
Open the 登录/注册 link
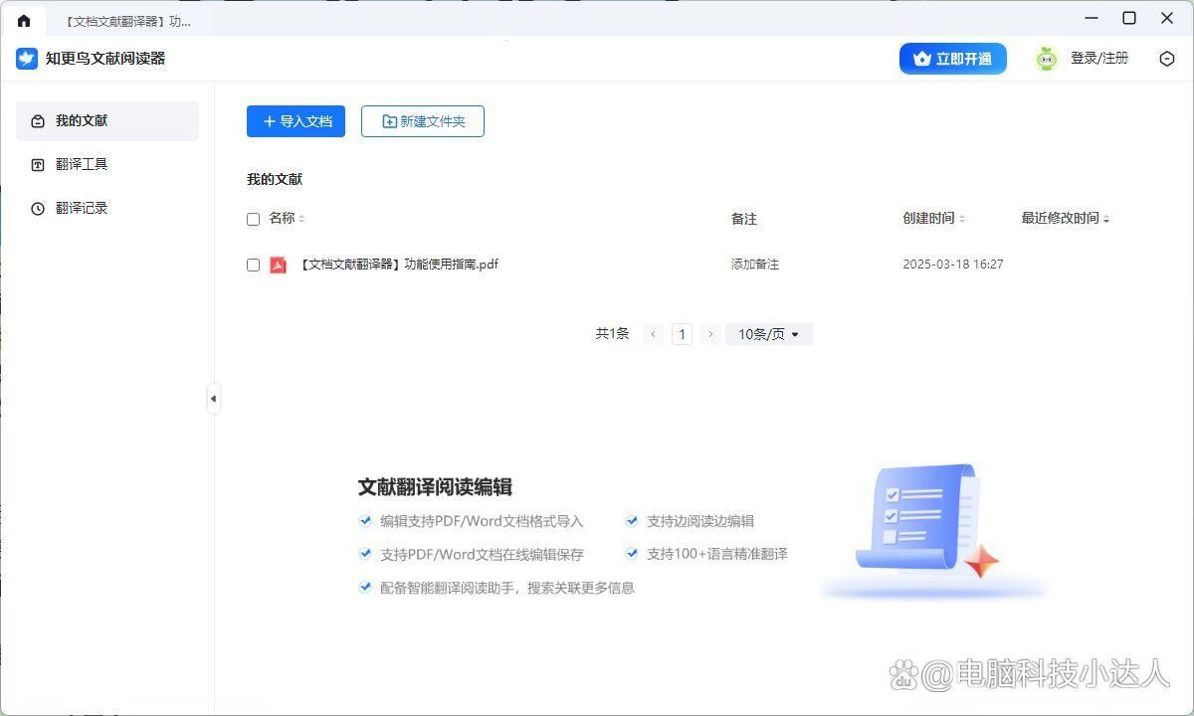[x=1099, y=59]
